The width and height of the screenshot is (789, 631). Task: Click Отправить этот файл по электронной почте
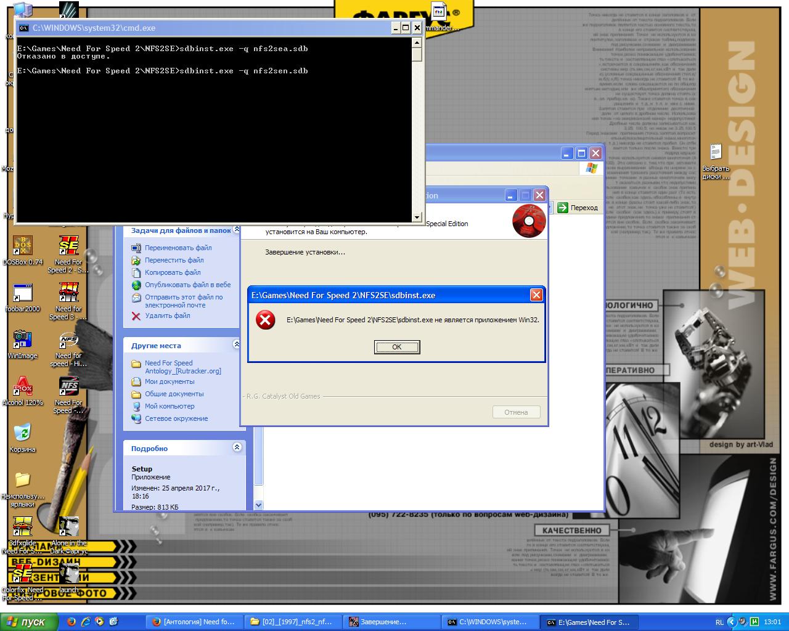coord(184,301)
